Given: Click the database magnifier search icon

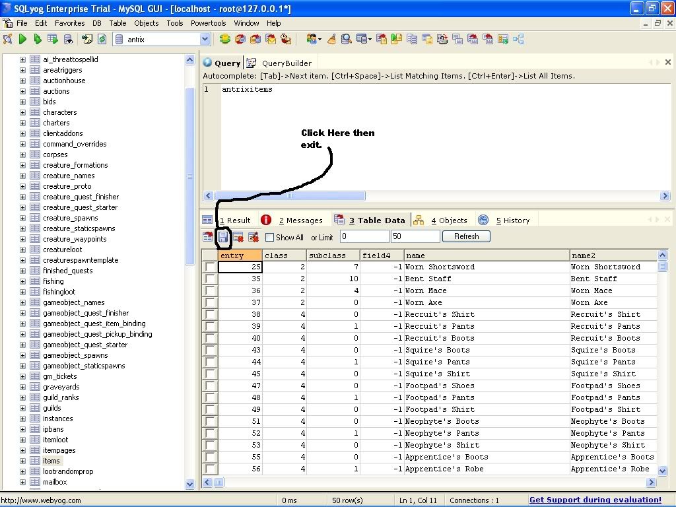Looking at the screenshot, I should click(346, 39).
